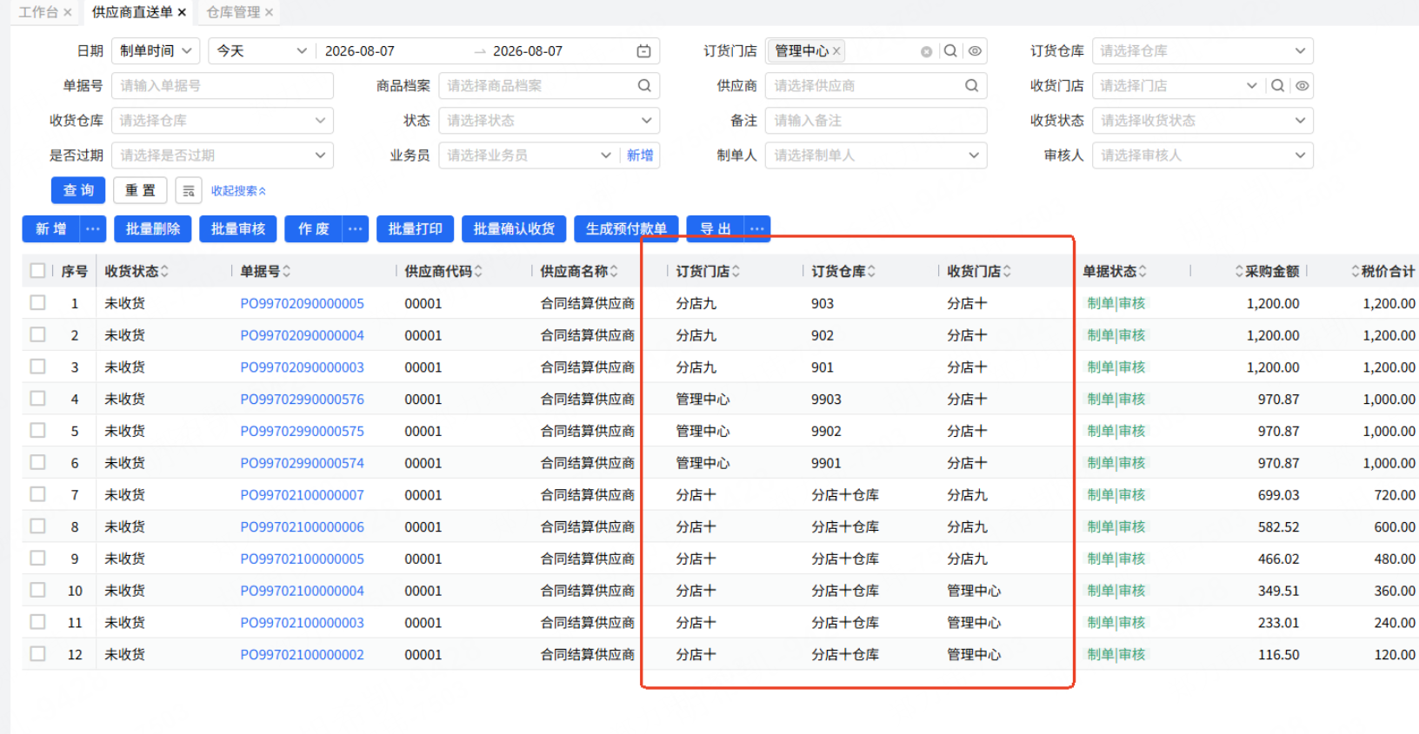Click 生成预付款单 button
The width and height of the screenshot is (1419, 734).
(x=626, y=228)
